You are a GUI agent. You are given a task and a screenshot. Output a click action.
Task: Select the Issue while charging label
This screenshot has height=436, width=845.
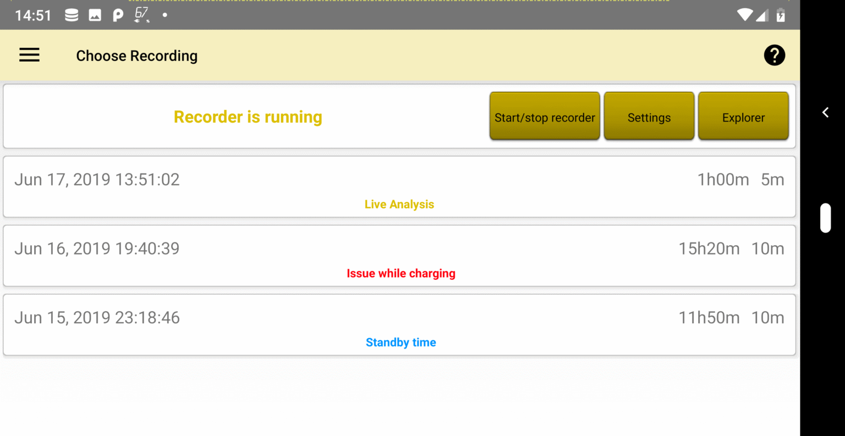pyautogui.click(x=401, y=274)
